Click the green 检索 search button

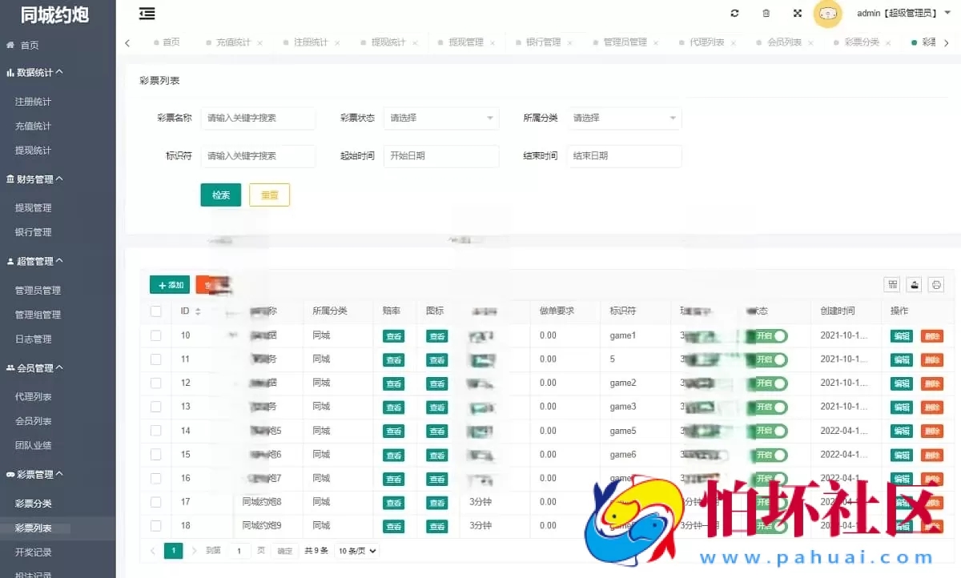(220, 195)
